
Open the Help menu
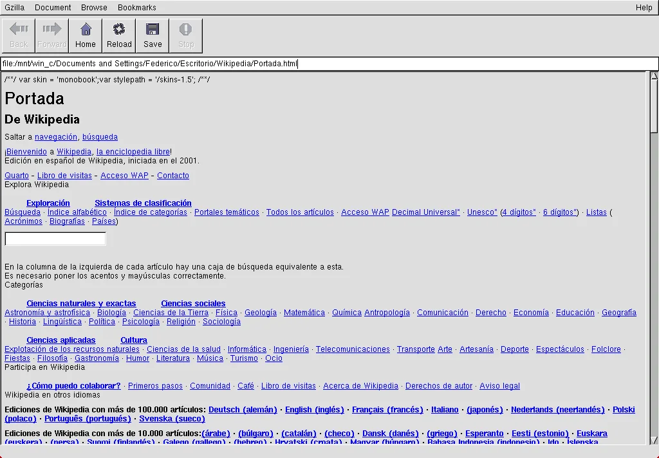tap(644, 8)
